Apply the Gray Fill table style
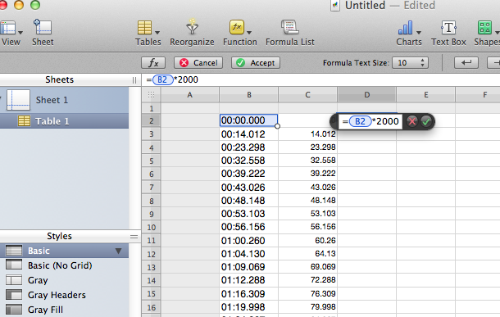Image resolution: width=500 pixels, height=317 pixels. click(x=65, y=310)
